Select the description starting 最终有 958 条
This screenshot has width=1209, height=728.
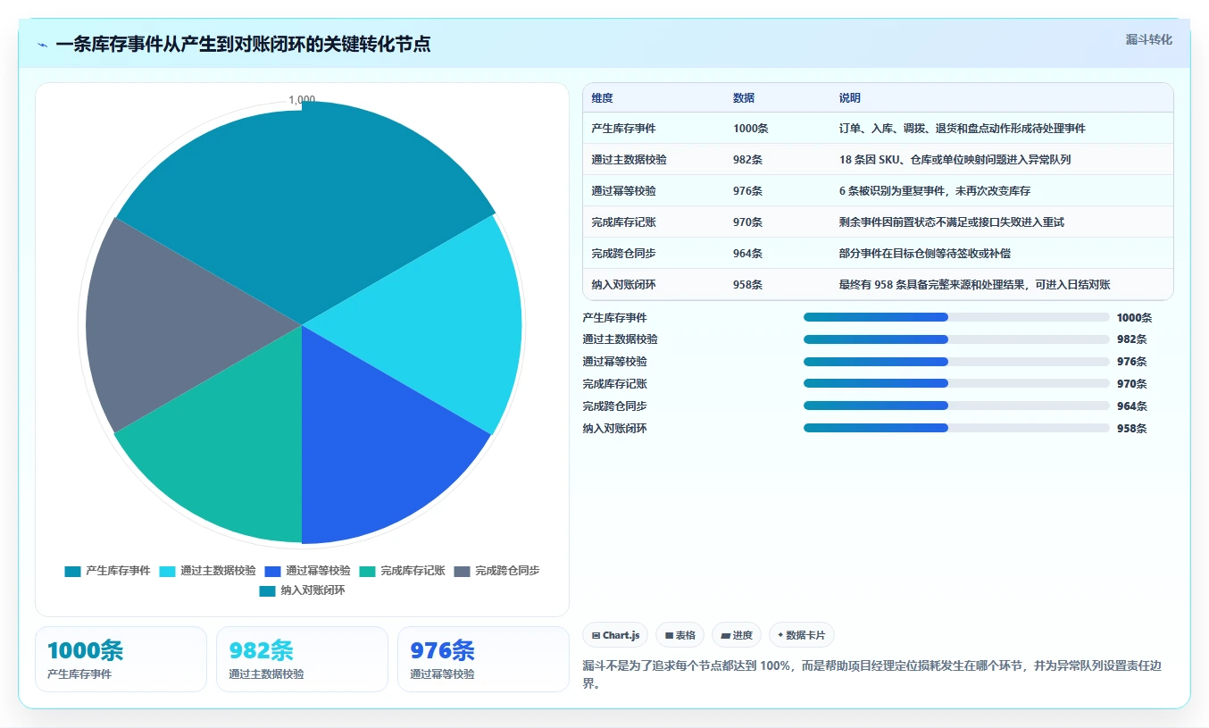click(975, 285)
